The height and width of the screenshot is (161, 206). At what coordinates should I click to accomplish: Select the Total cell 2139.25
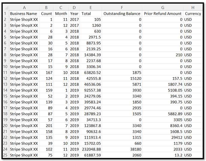pyautogui.click(x=91, y=49)
